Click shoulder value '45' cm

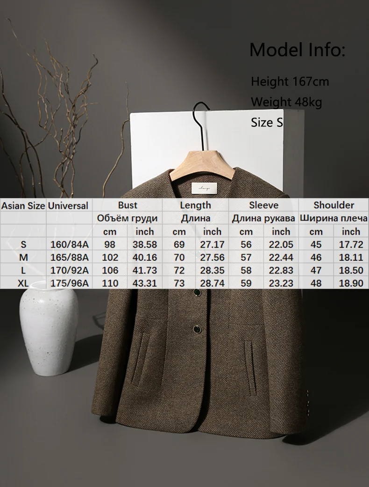(316, 244)
